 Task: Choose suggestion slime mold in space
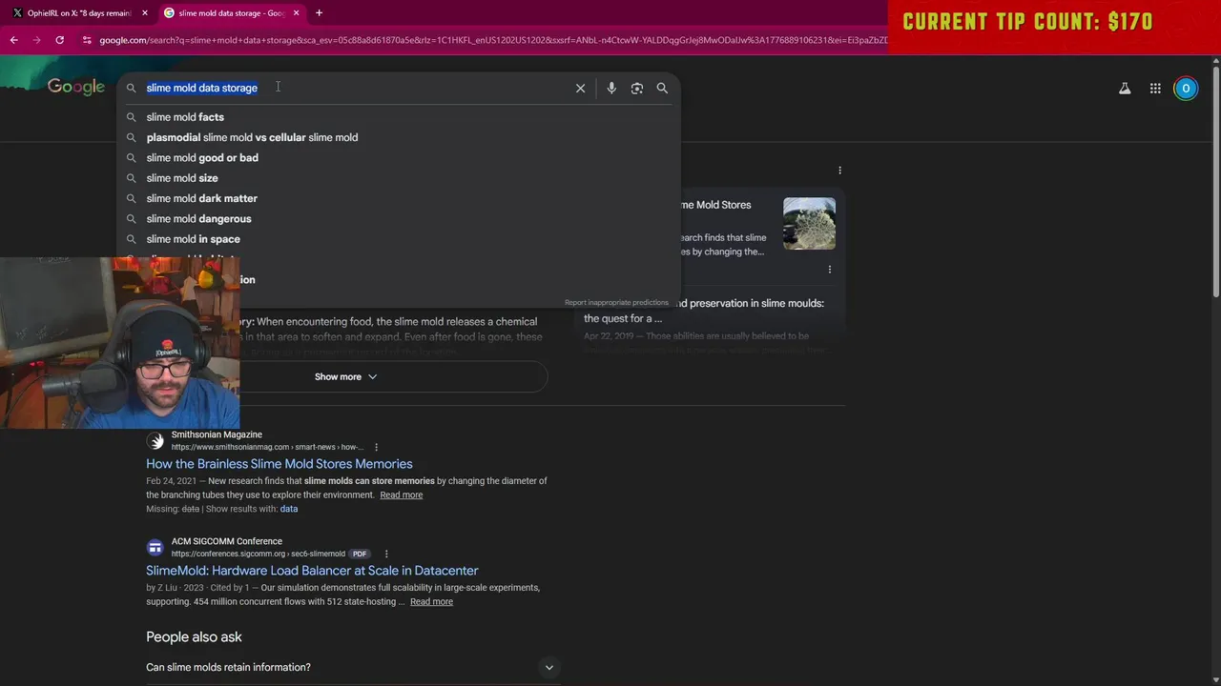point(399,239)
